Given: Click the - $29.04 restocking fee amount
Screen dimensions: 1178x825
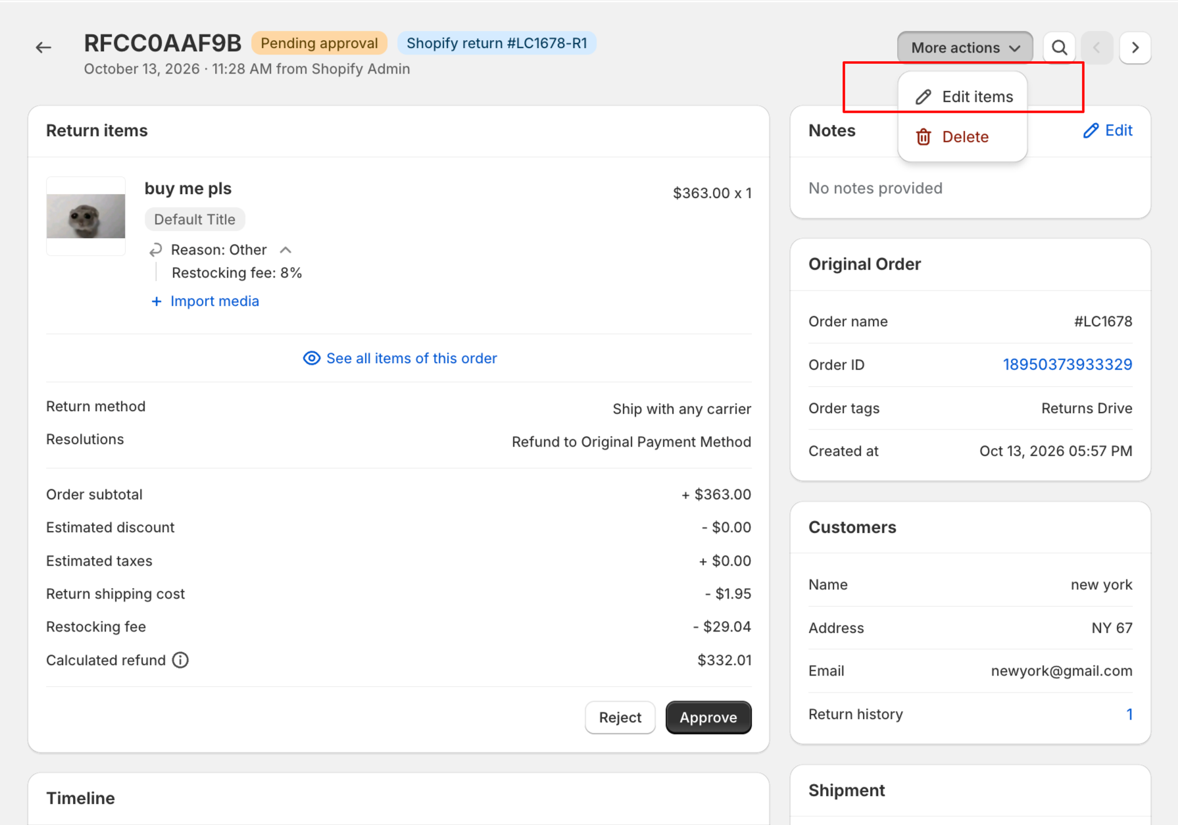Looking at the screenshot, I should [x=722, y=627].
